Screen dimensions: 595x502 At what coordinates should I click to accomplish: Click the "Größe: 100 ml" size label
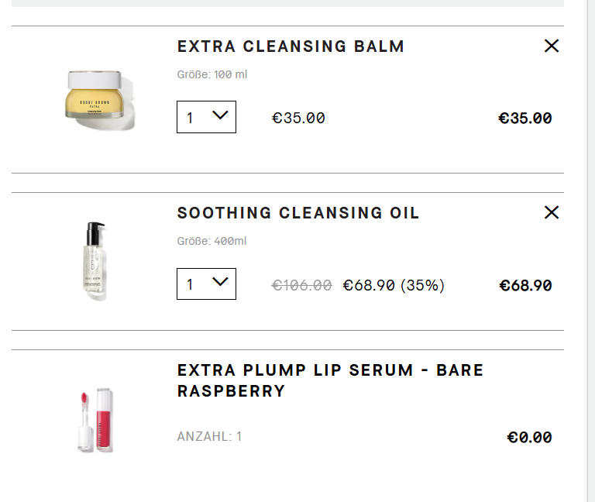212,75
